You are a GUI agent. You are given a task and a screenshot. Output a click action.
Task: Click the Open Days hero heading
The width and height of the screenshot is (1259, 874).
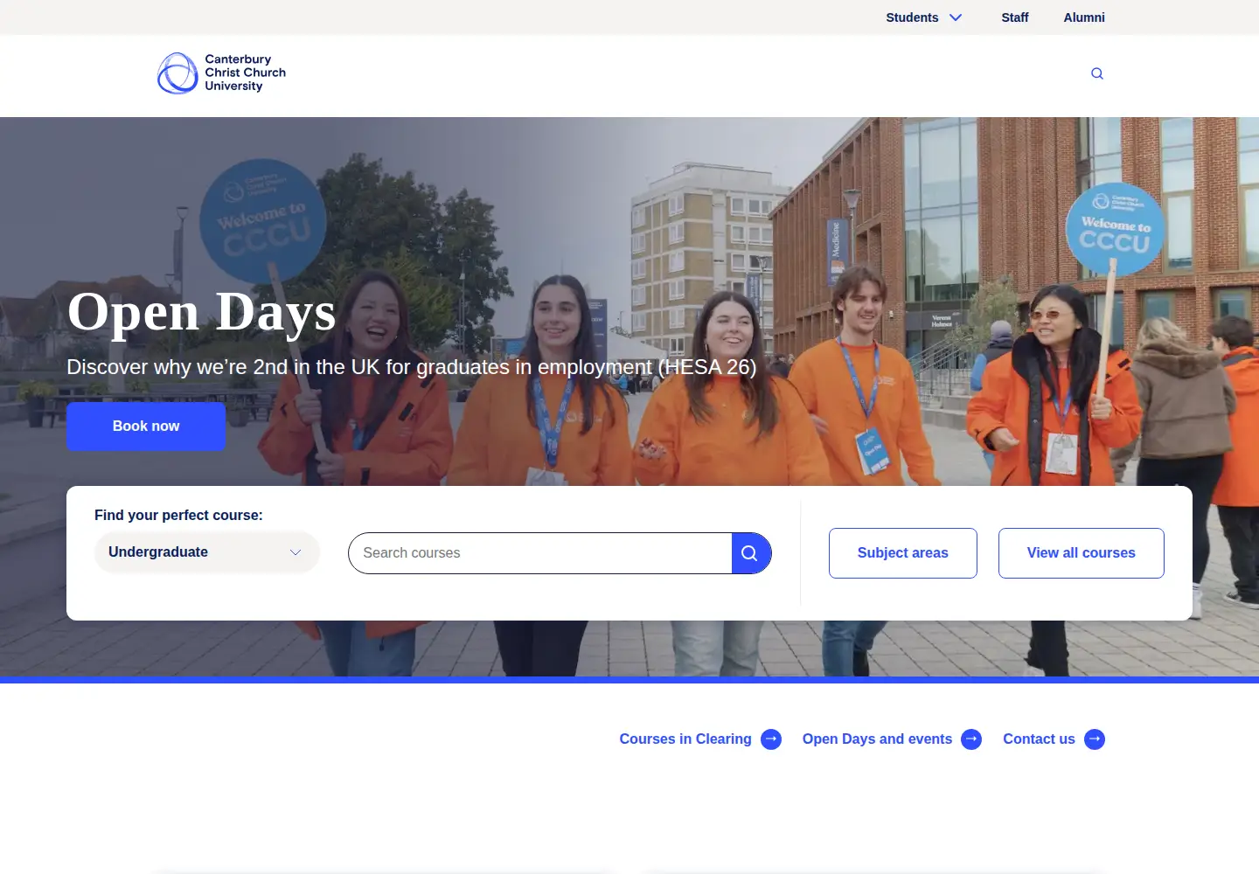pyautogui.click(x=202, y=312)
